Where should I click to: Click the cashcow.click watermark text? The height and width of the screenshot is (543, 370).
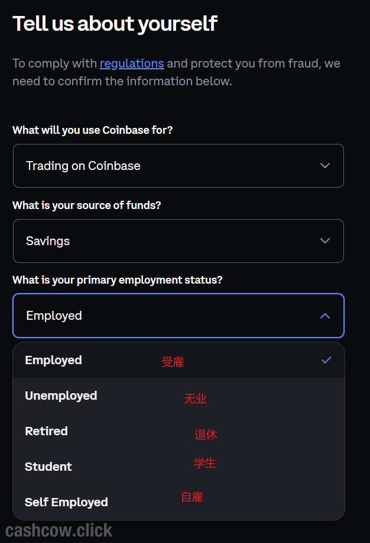click(59, 529)
